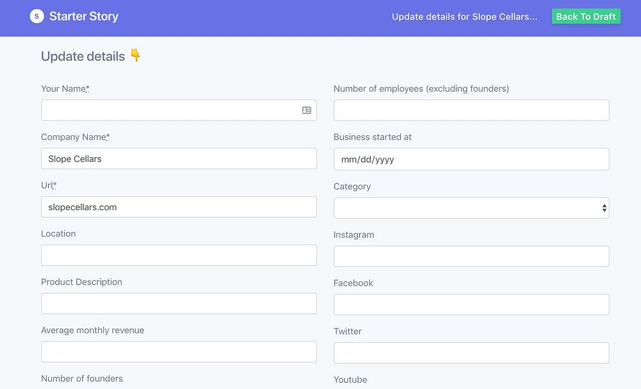This screenshot has height=389, width=641.
Task: Click the Update details for Slope Cellars text
Action: 465,17
